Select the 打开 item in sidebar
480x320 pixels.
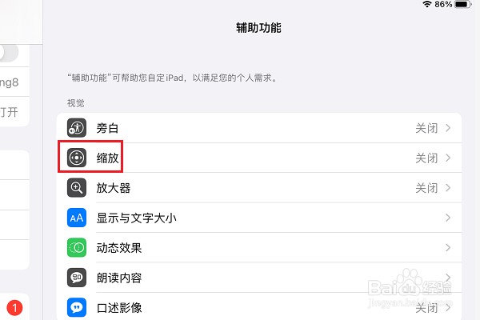9,112
